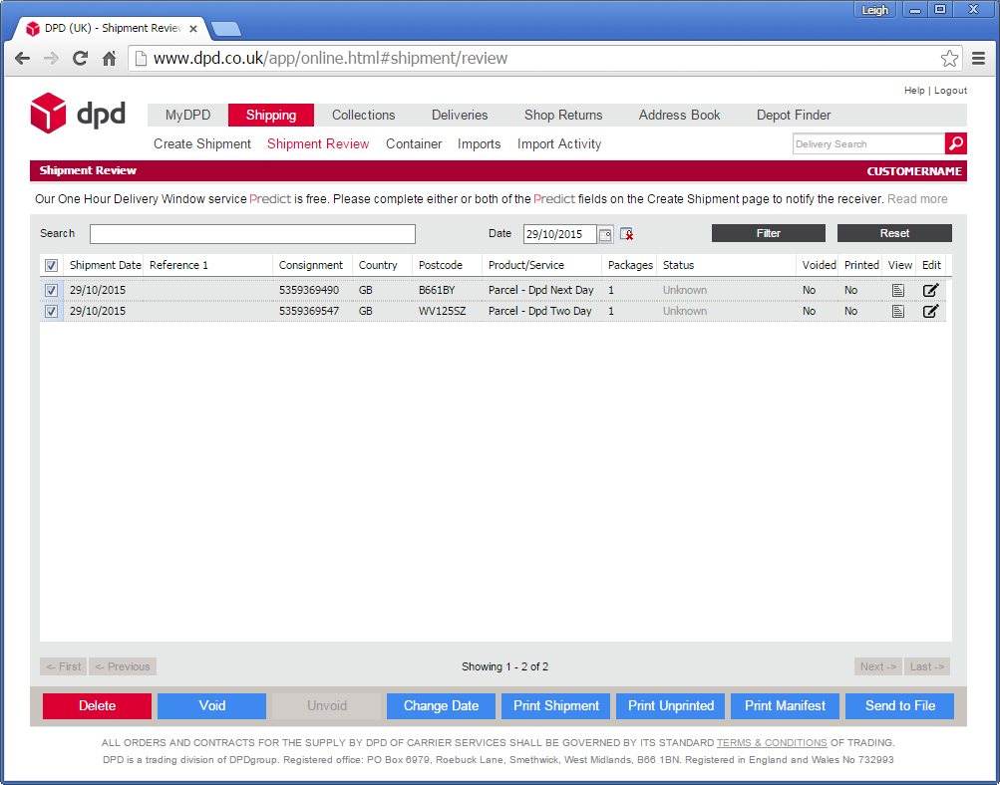1000x785 pixels.
Task: Open the Deliveries menu
Action: coord(460,116)
